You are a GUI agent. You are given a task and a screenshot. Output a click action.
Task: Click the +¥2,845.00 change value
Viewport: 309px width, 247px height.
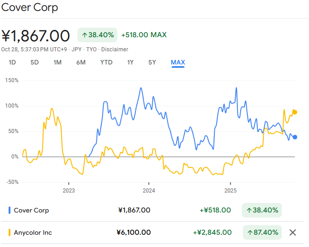(x=212, y=232)
